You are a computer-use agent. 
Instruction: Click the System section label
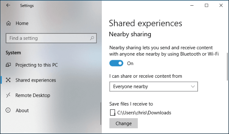pyautogui.click(x=13, y=53)
